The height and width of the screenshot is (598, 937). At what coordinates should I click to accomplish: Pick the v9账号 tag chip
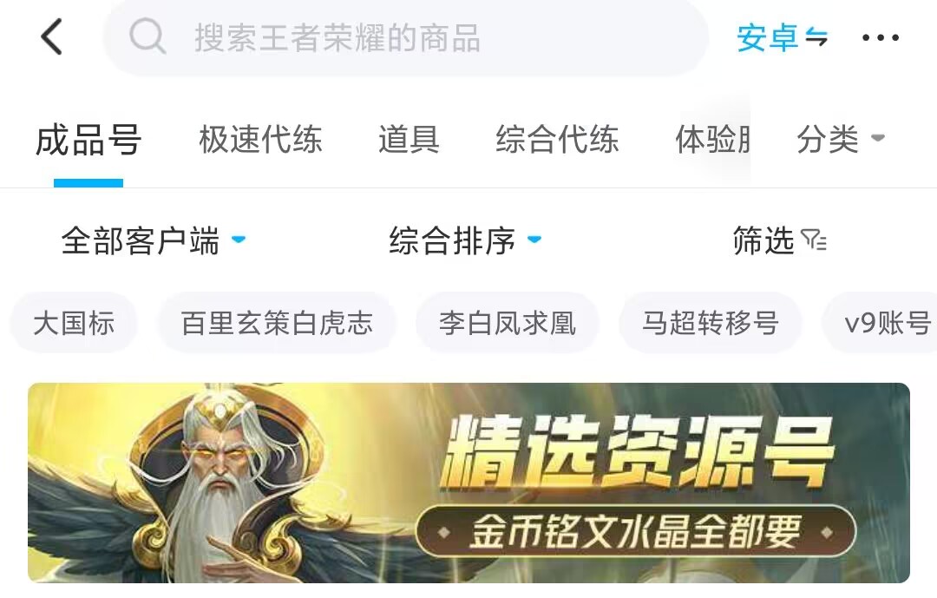click(880, 323)
